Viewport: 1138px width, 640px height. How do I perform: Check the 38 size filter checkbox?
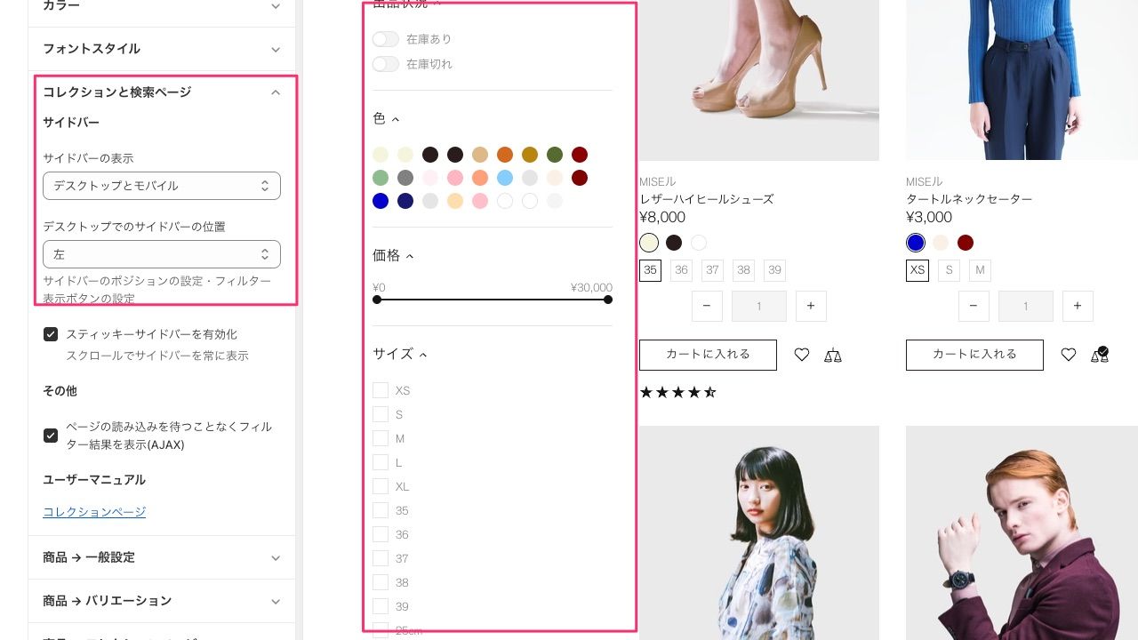coord(381,582)
